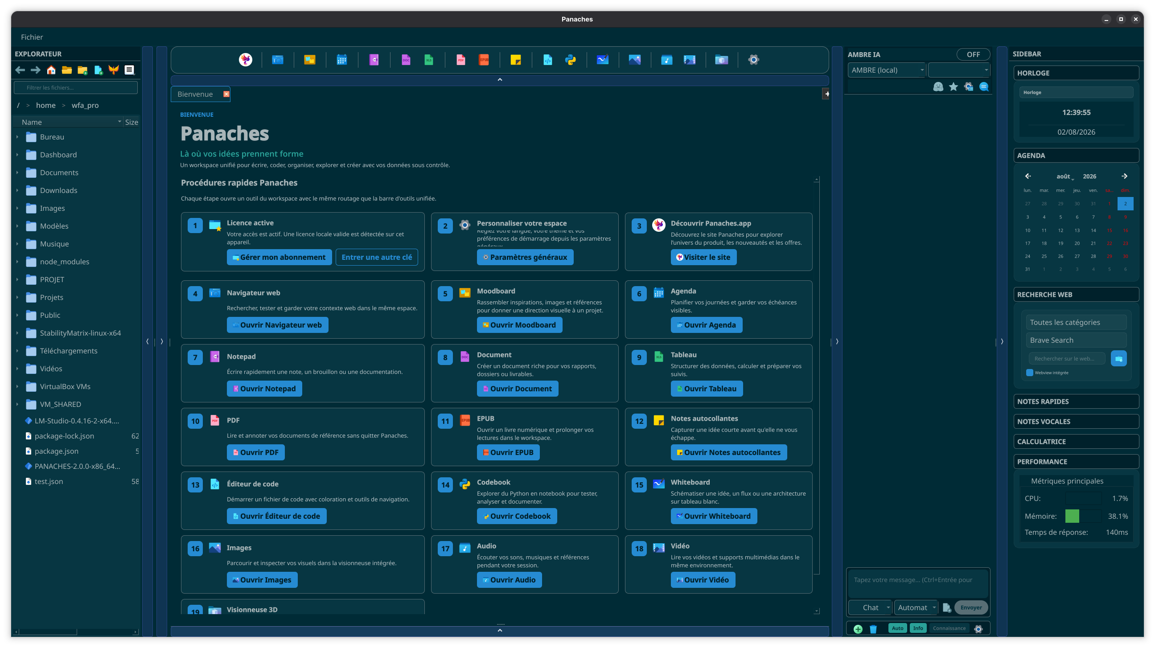The width and height of the screenshot is (1155, 648).
Task: Open the image viewer icon in toolbar
Action: [x=634, y=60]
